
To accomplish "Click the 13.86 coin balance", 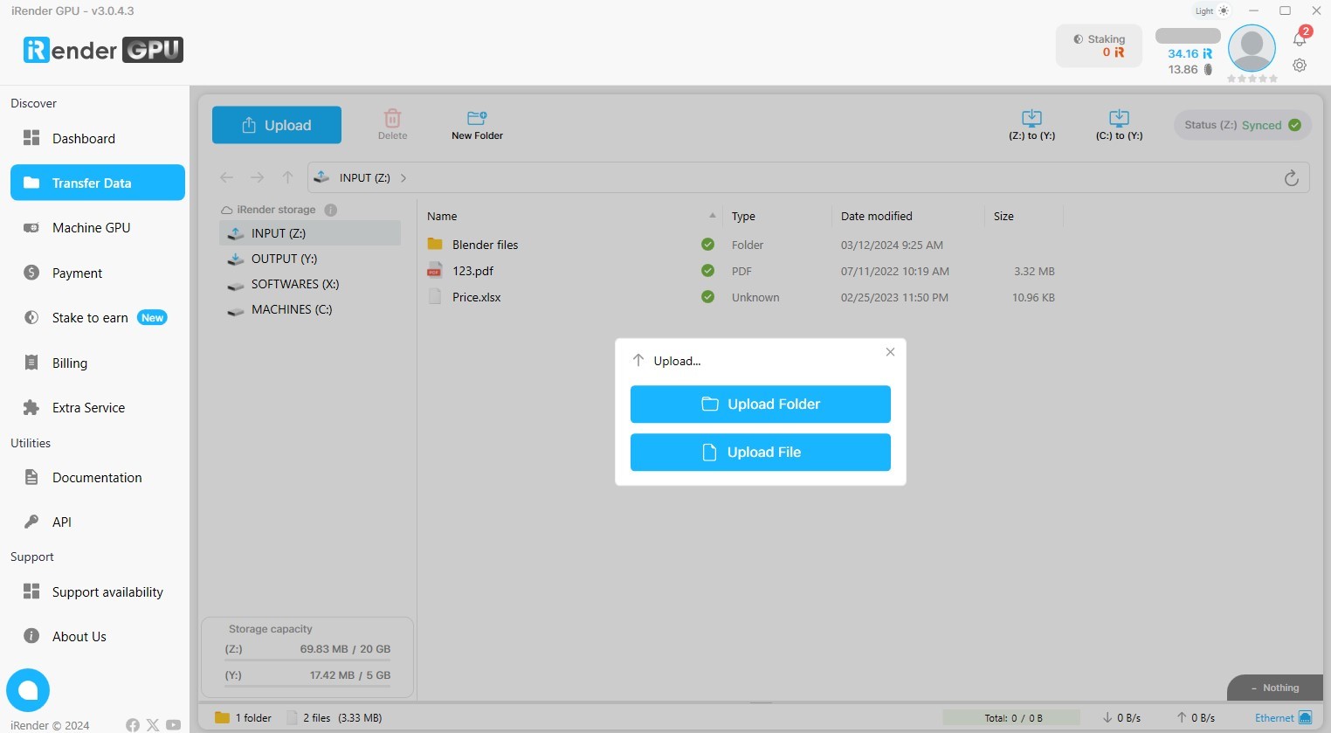I will pyautogui.click(x=1190, y=70).
